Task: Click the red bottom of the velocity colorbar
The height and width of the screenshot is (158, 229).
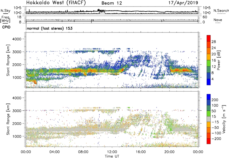Action: (209, 141)
